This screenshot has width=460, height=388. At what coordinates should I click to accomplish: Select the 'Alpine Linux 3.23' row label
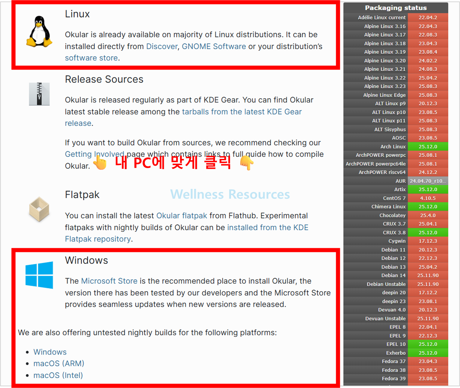[x=385, y=86]
